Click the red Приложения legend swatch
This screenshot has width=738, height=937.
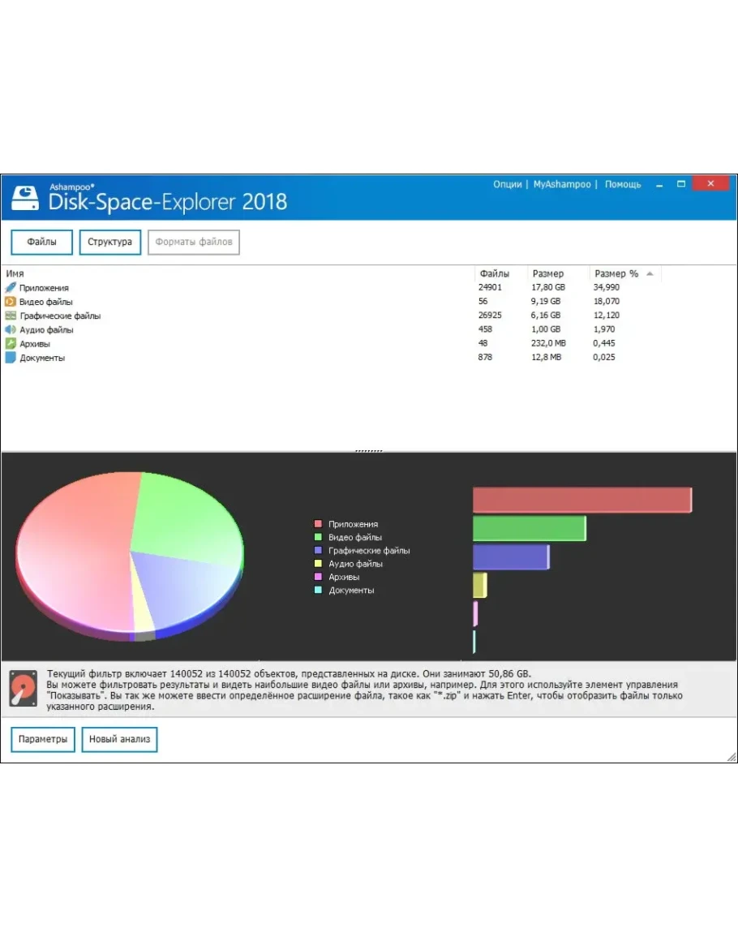tap(319, 524)
